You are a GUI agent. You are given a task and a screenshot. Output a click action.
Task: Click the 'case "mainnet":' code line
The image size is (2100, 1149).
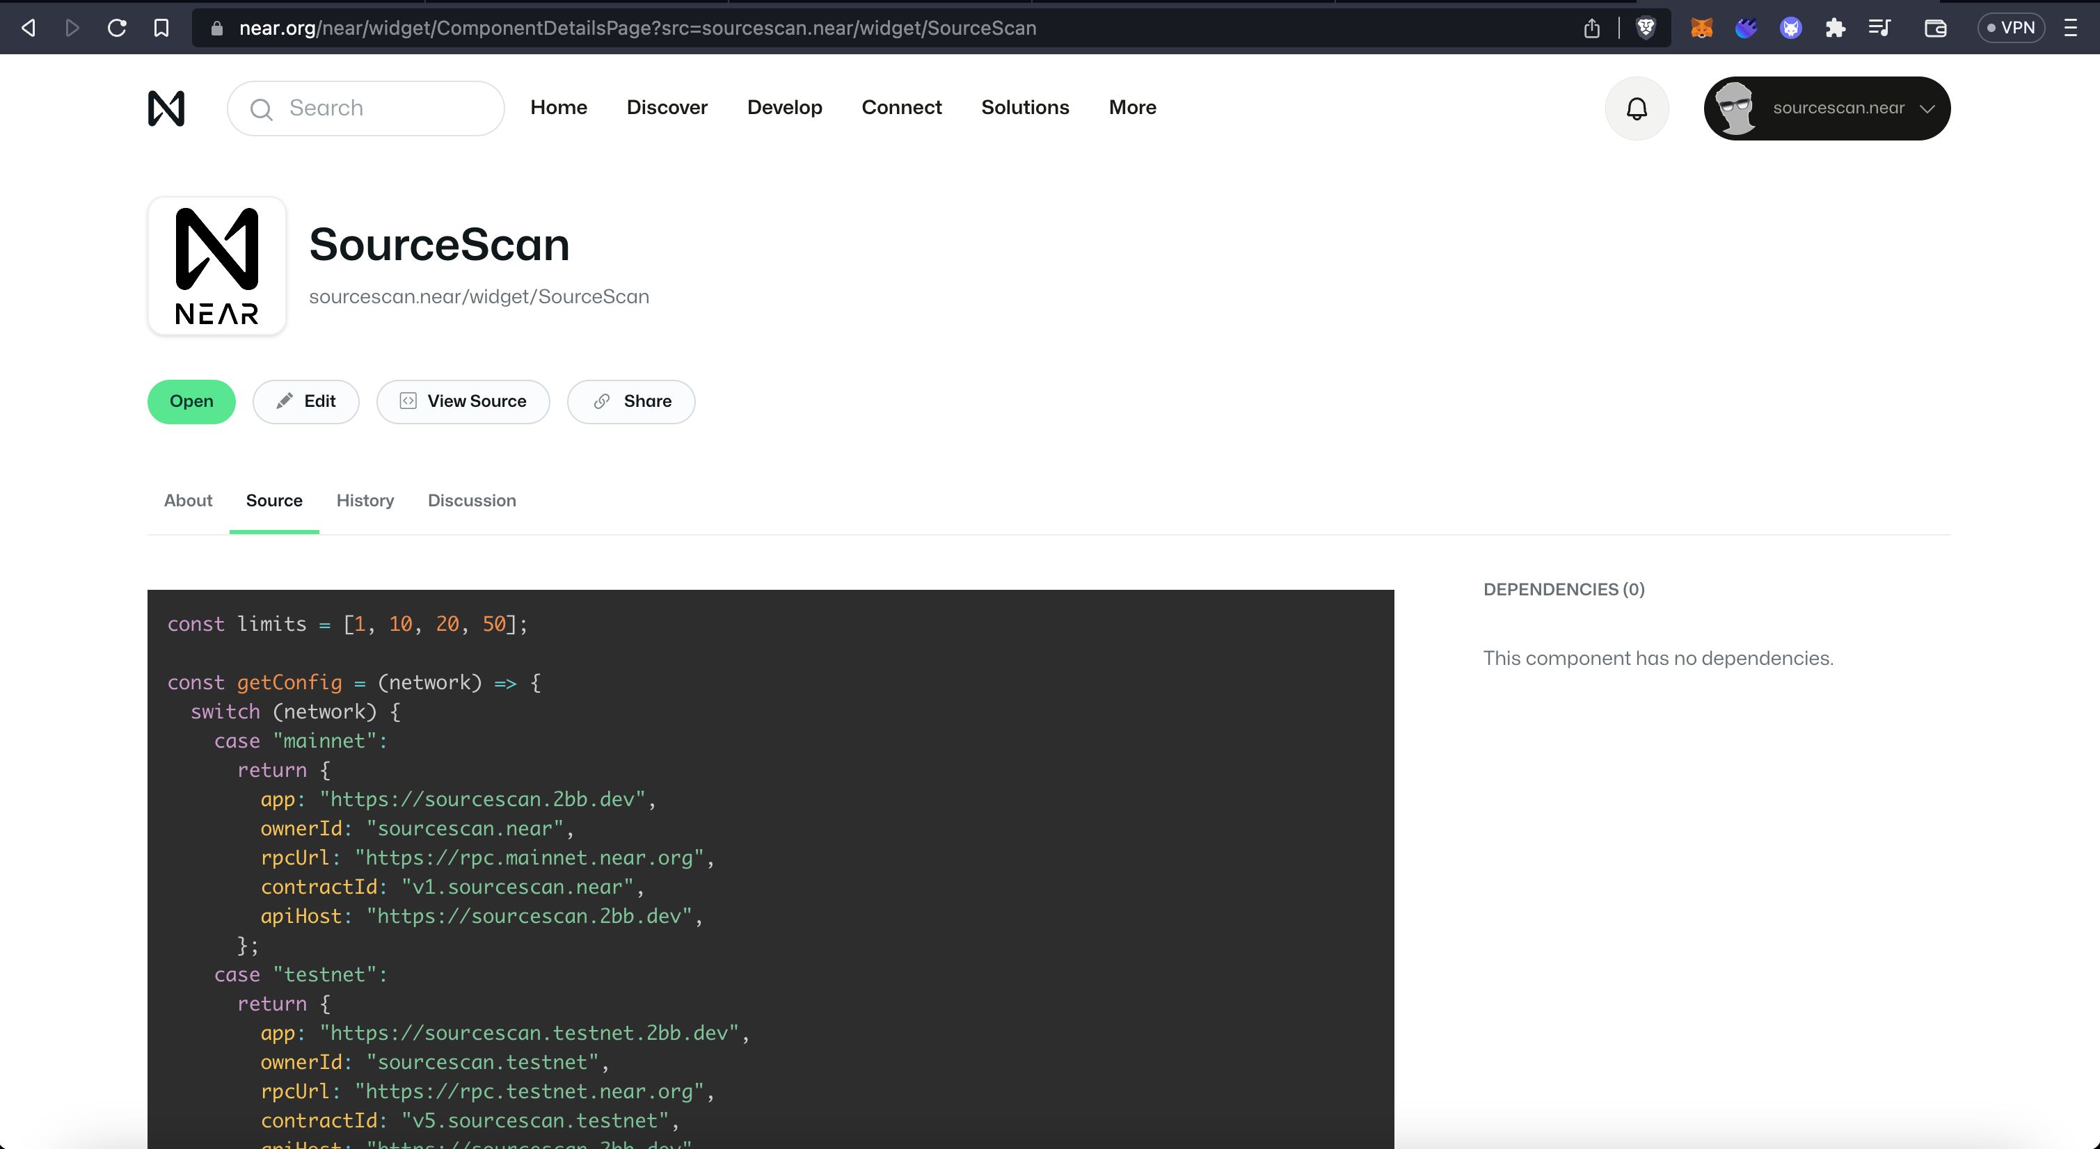tap(301, 741)
